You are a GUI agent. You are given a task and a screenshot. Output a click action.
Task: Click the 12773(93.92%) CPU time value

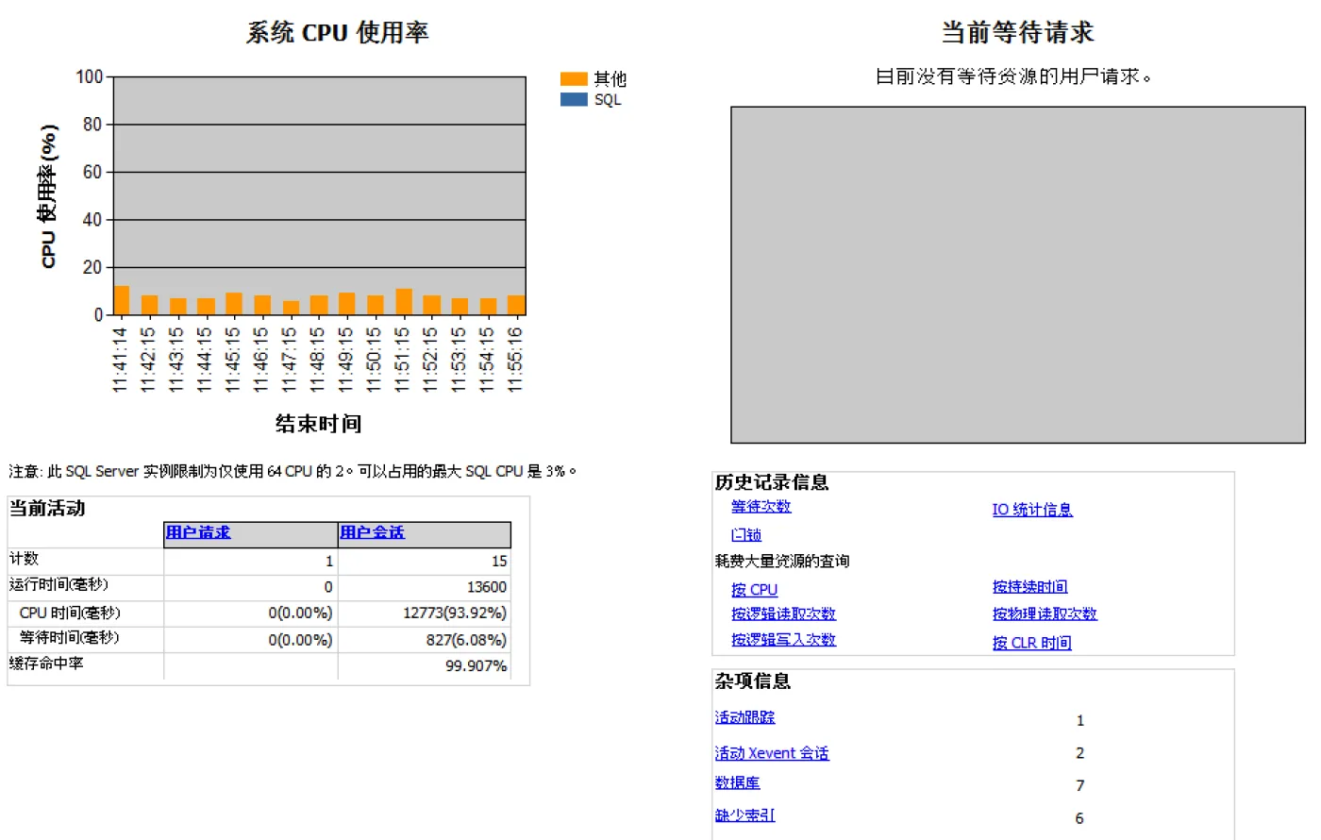coord(455,613)
